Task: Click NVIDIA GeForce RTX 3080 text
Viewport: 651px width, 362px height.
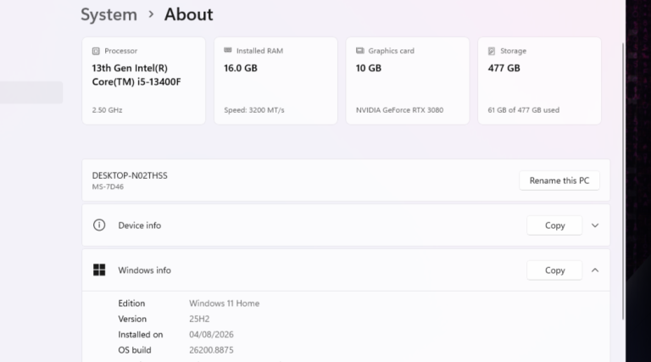Action: point(399,110)
